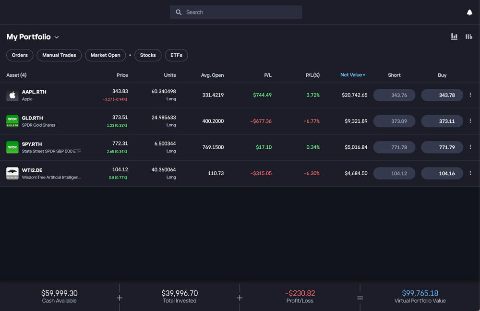Short GLD.RTH at 373.09
This screenshot has width=480, height=311.
pyautogui.click(x=394, y=121)
